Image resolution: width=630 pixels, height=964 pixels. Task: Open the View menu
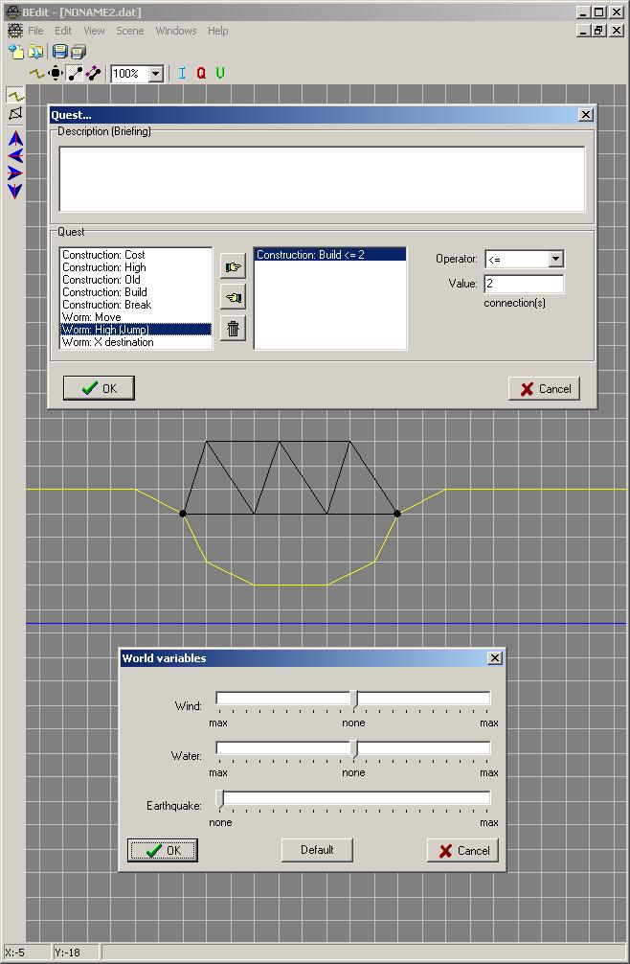coord(94,31)
